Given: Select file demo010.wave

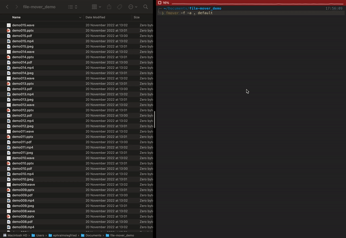Looking at the screenshot, I should pyautogui.click(x=23, y=158).
